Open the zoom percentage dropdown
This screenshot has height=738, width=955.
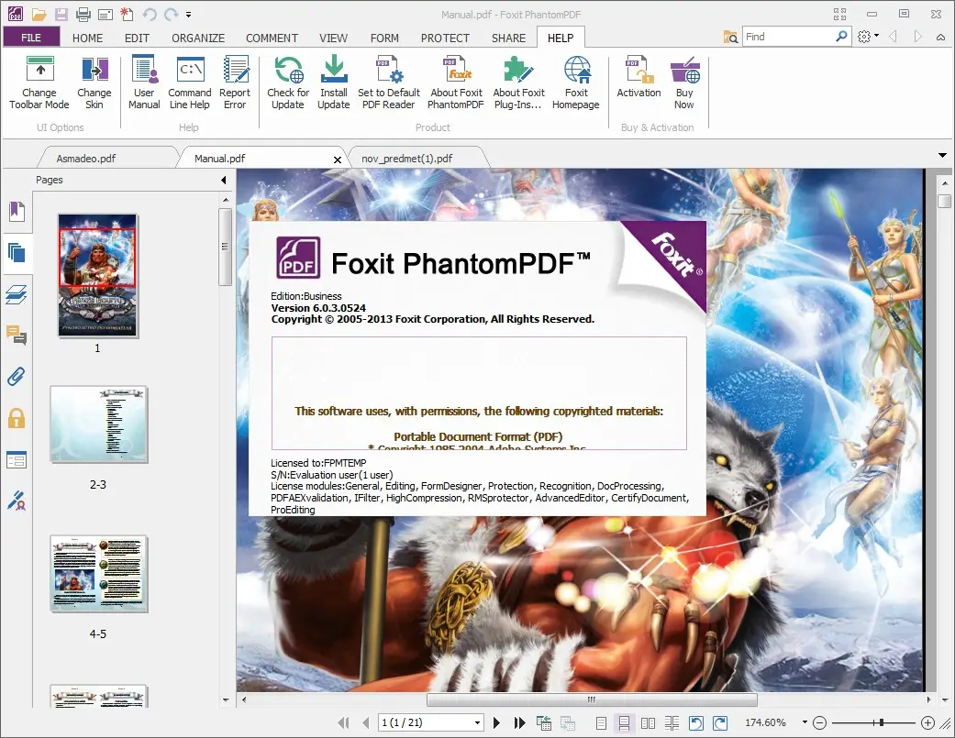805,722
